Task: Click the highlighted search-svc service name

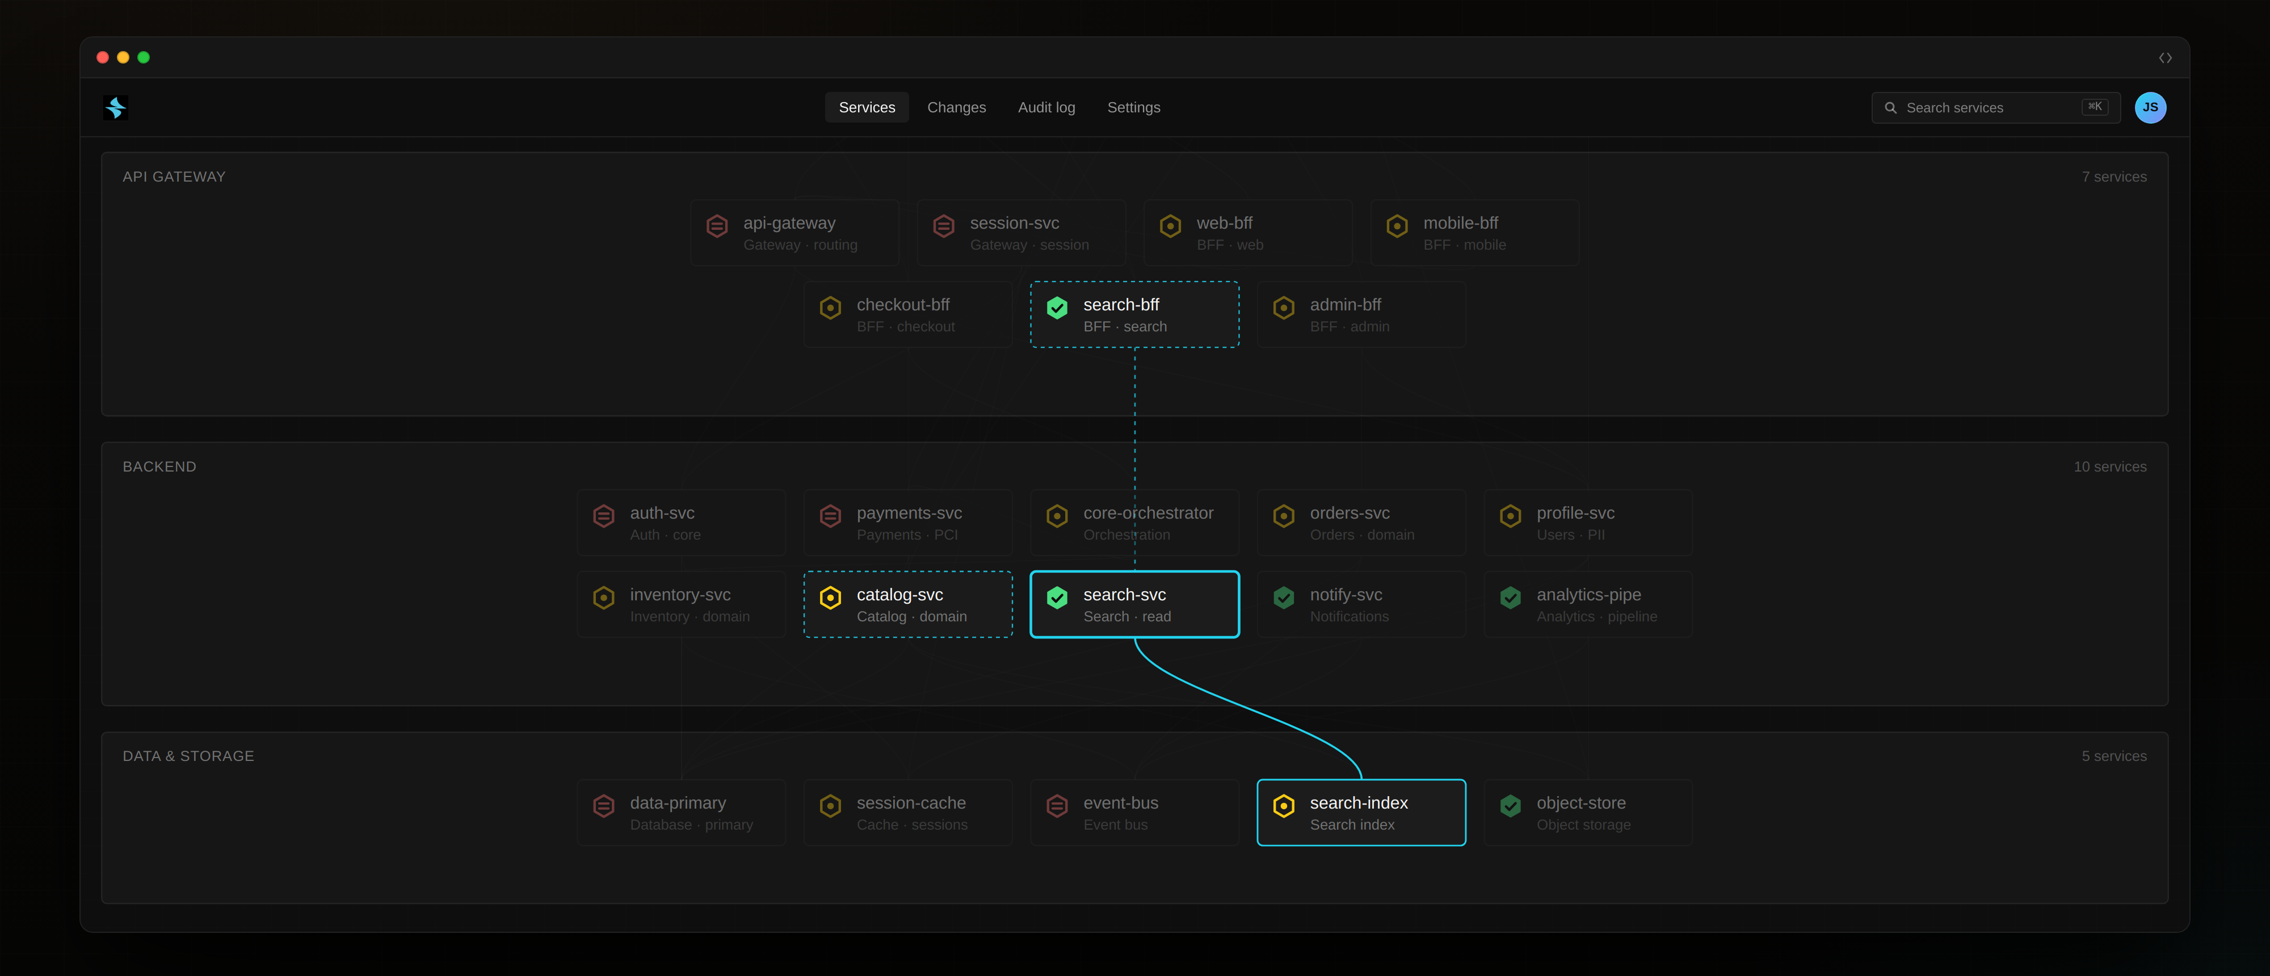Action: pyautogui.click(x=1124, y=595)
